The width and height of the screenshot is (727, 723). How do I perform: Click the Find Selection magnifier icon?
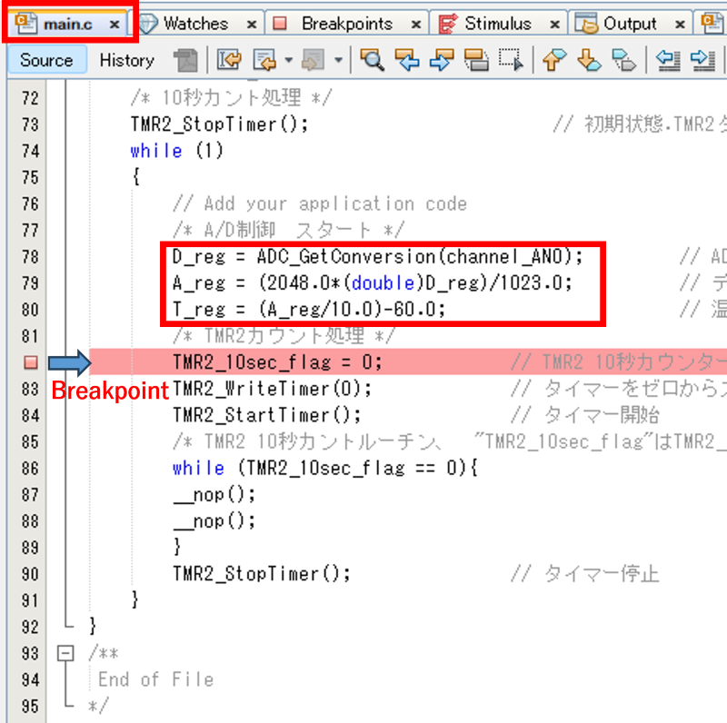click(372, 61)
